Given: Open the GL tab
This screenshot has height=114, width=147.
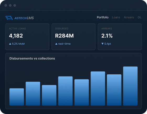Looking at the screenshot, I should tap(139, 17).
